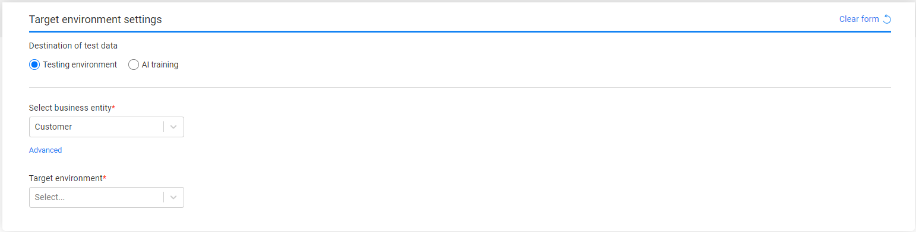Click the Target environment field label
Screen dimensions: 916x232
[66, 178]
